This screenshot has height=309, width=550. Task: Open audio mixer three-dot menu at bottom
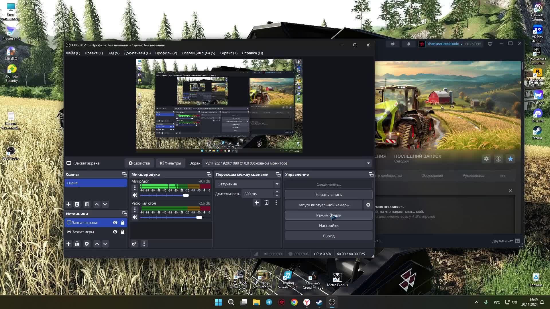pyautogui.click(x=144, y=244)
